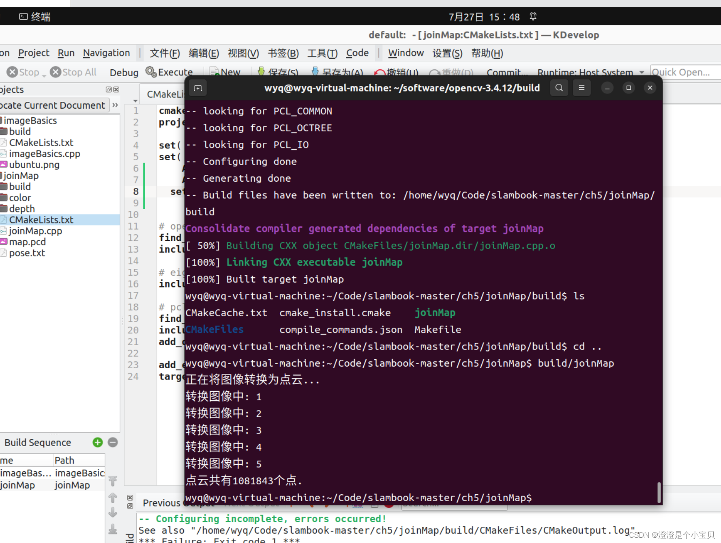Open the terminal hamburger menu
This screenshot has width=721, height=543.
click(x=582, y=88)
